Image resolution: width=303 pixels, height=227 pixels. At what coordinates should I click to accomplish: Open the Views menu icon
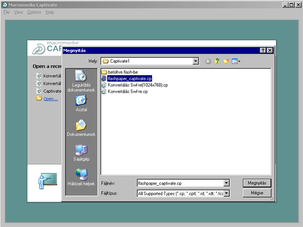point(236,62)
